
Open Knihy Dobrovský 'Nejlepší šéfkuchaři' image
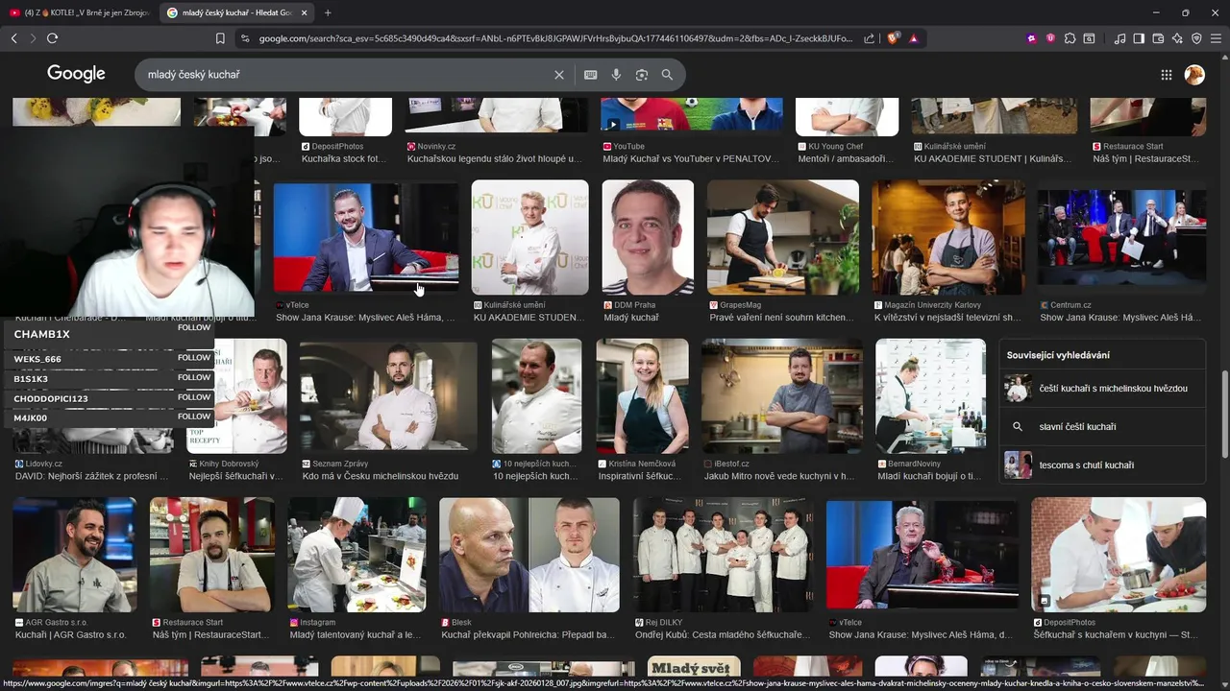coord(236,395)
